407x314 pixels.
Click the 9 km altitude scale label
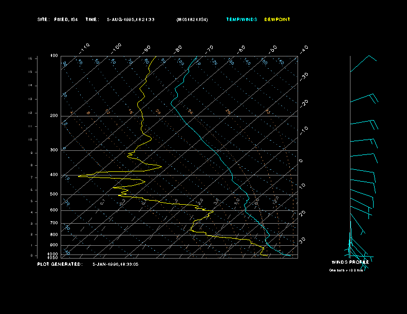tap(32, 153)
